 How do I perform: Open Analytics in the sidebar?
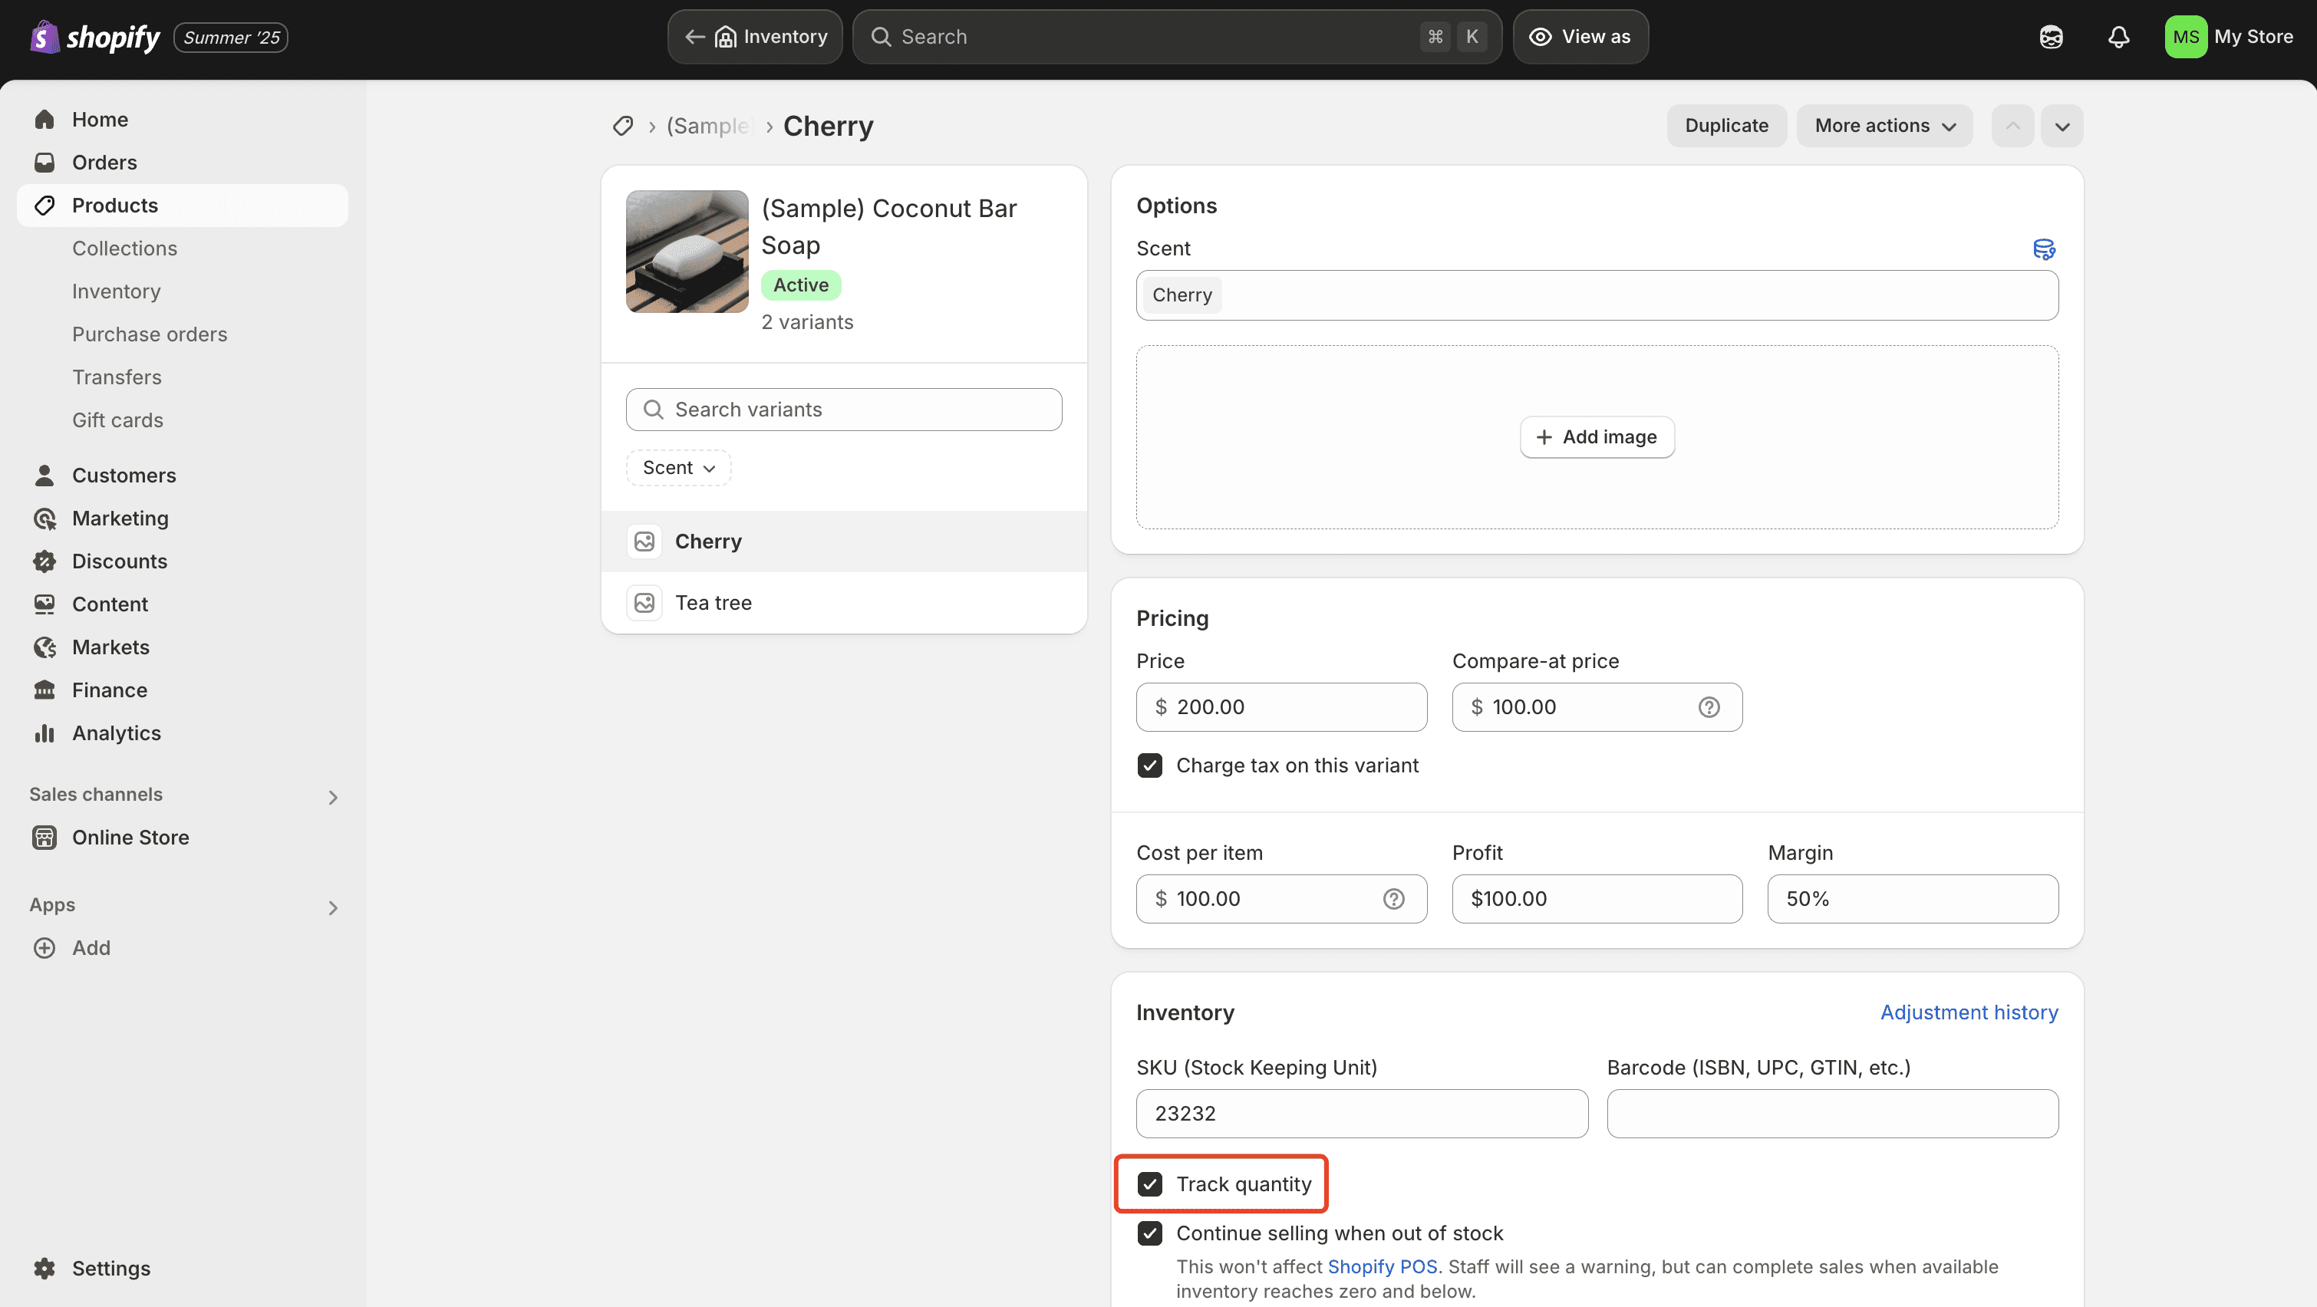(x=116, y=733)
